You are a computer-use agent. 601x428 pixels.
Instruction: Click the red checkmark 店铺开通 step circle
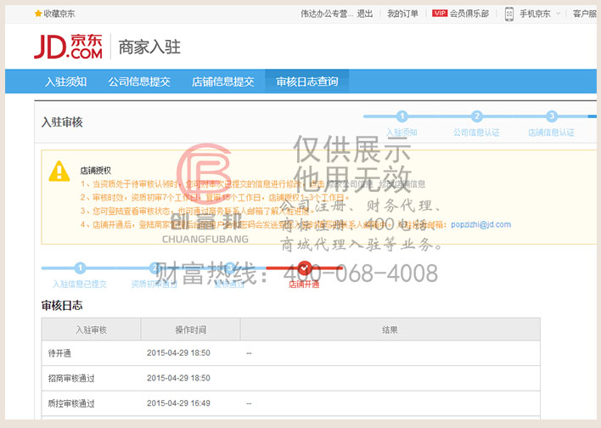305,267
